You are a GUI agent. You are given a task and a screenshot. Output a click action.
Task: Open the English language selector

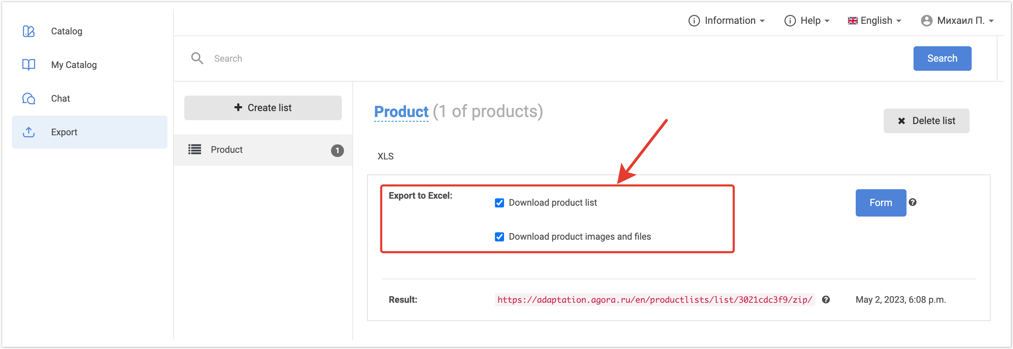pos(874,20)
